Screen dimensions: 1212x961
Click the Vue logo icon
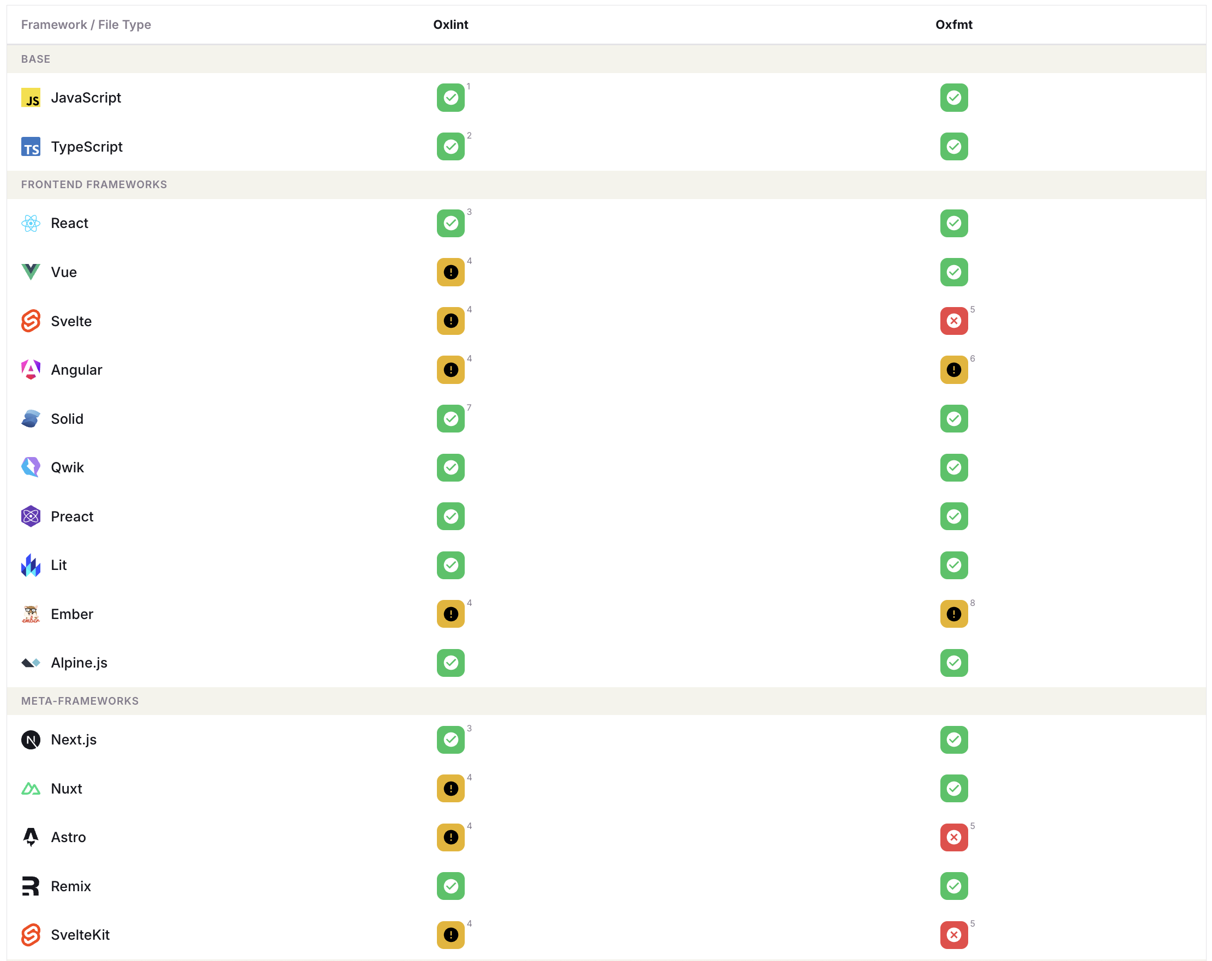31,272
